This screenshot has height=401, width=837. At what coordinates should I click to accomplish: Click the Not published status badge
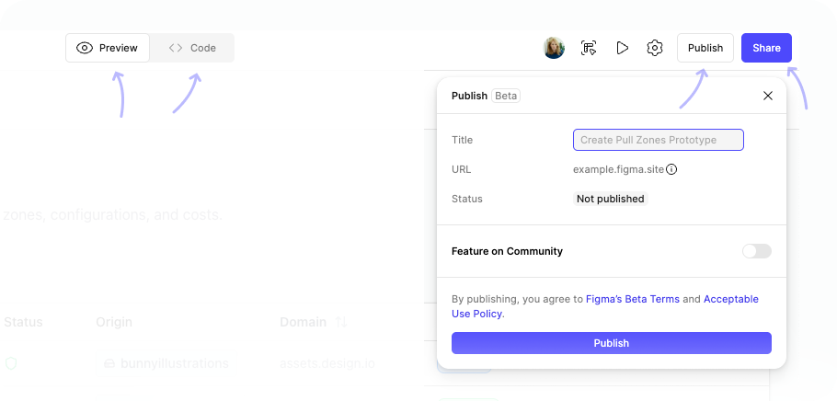click(610, 199)
